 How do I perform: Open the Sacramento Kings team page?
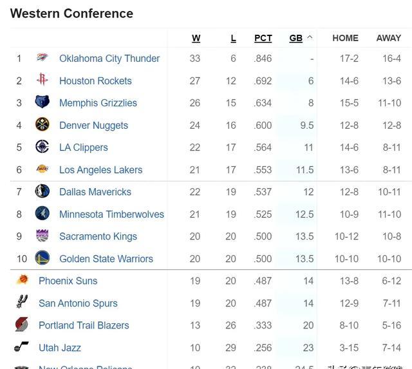coord(98,236)
